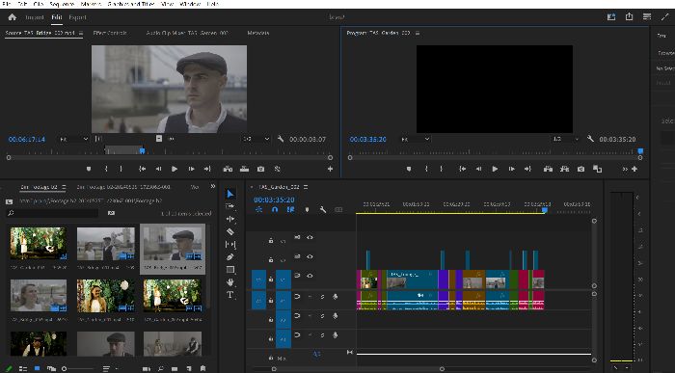Select the Ripple Edit tool
This screenshot has height=373, width=675.
click(230, 219)
